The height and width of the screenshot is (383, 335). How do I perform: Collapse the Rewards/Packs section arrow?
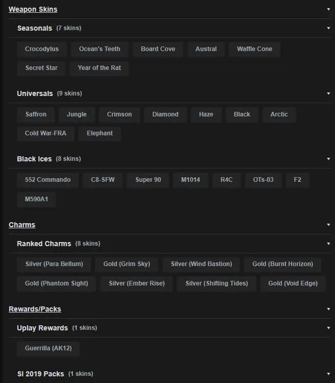328,309
